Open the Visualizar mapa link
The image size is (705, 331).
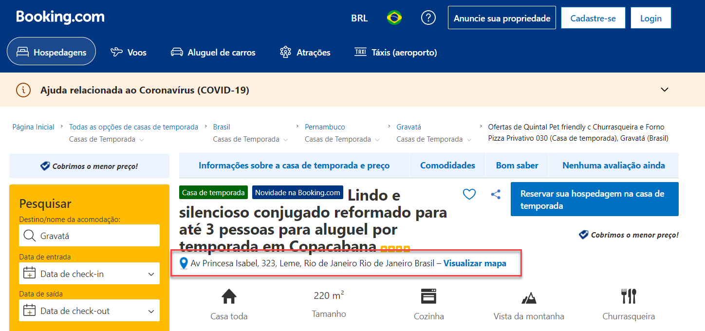(475, 263)
